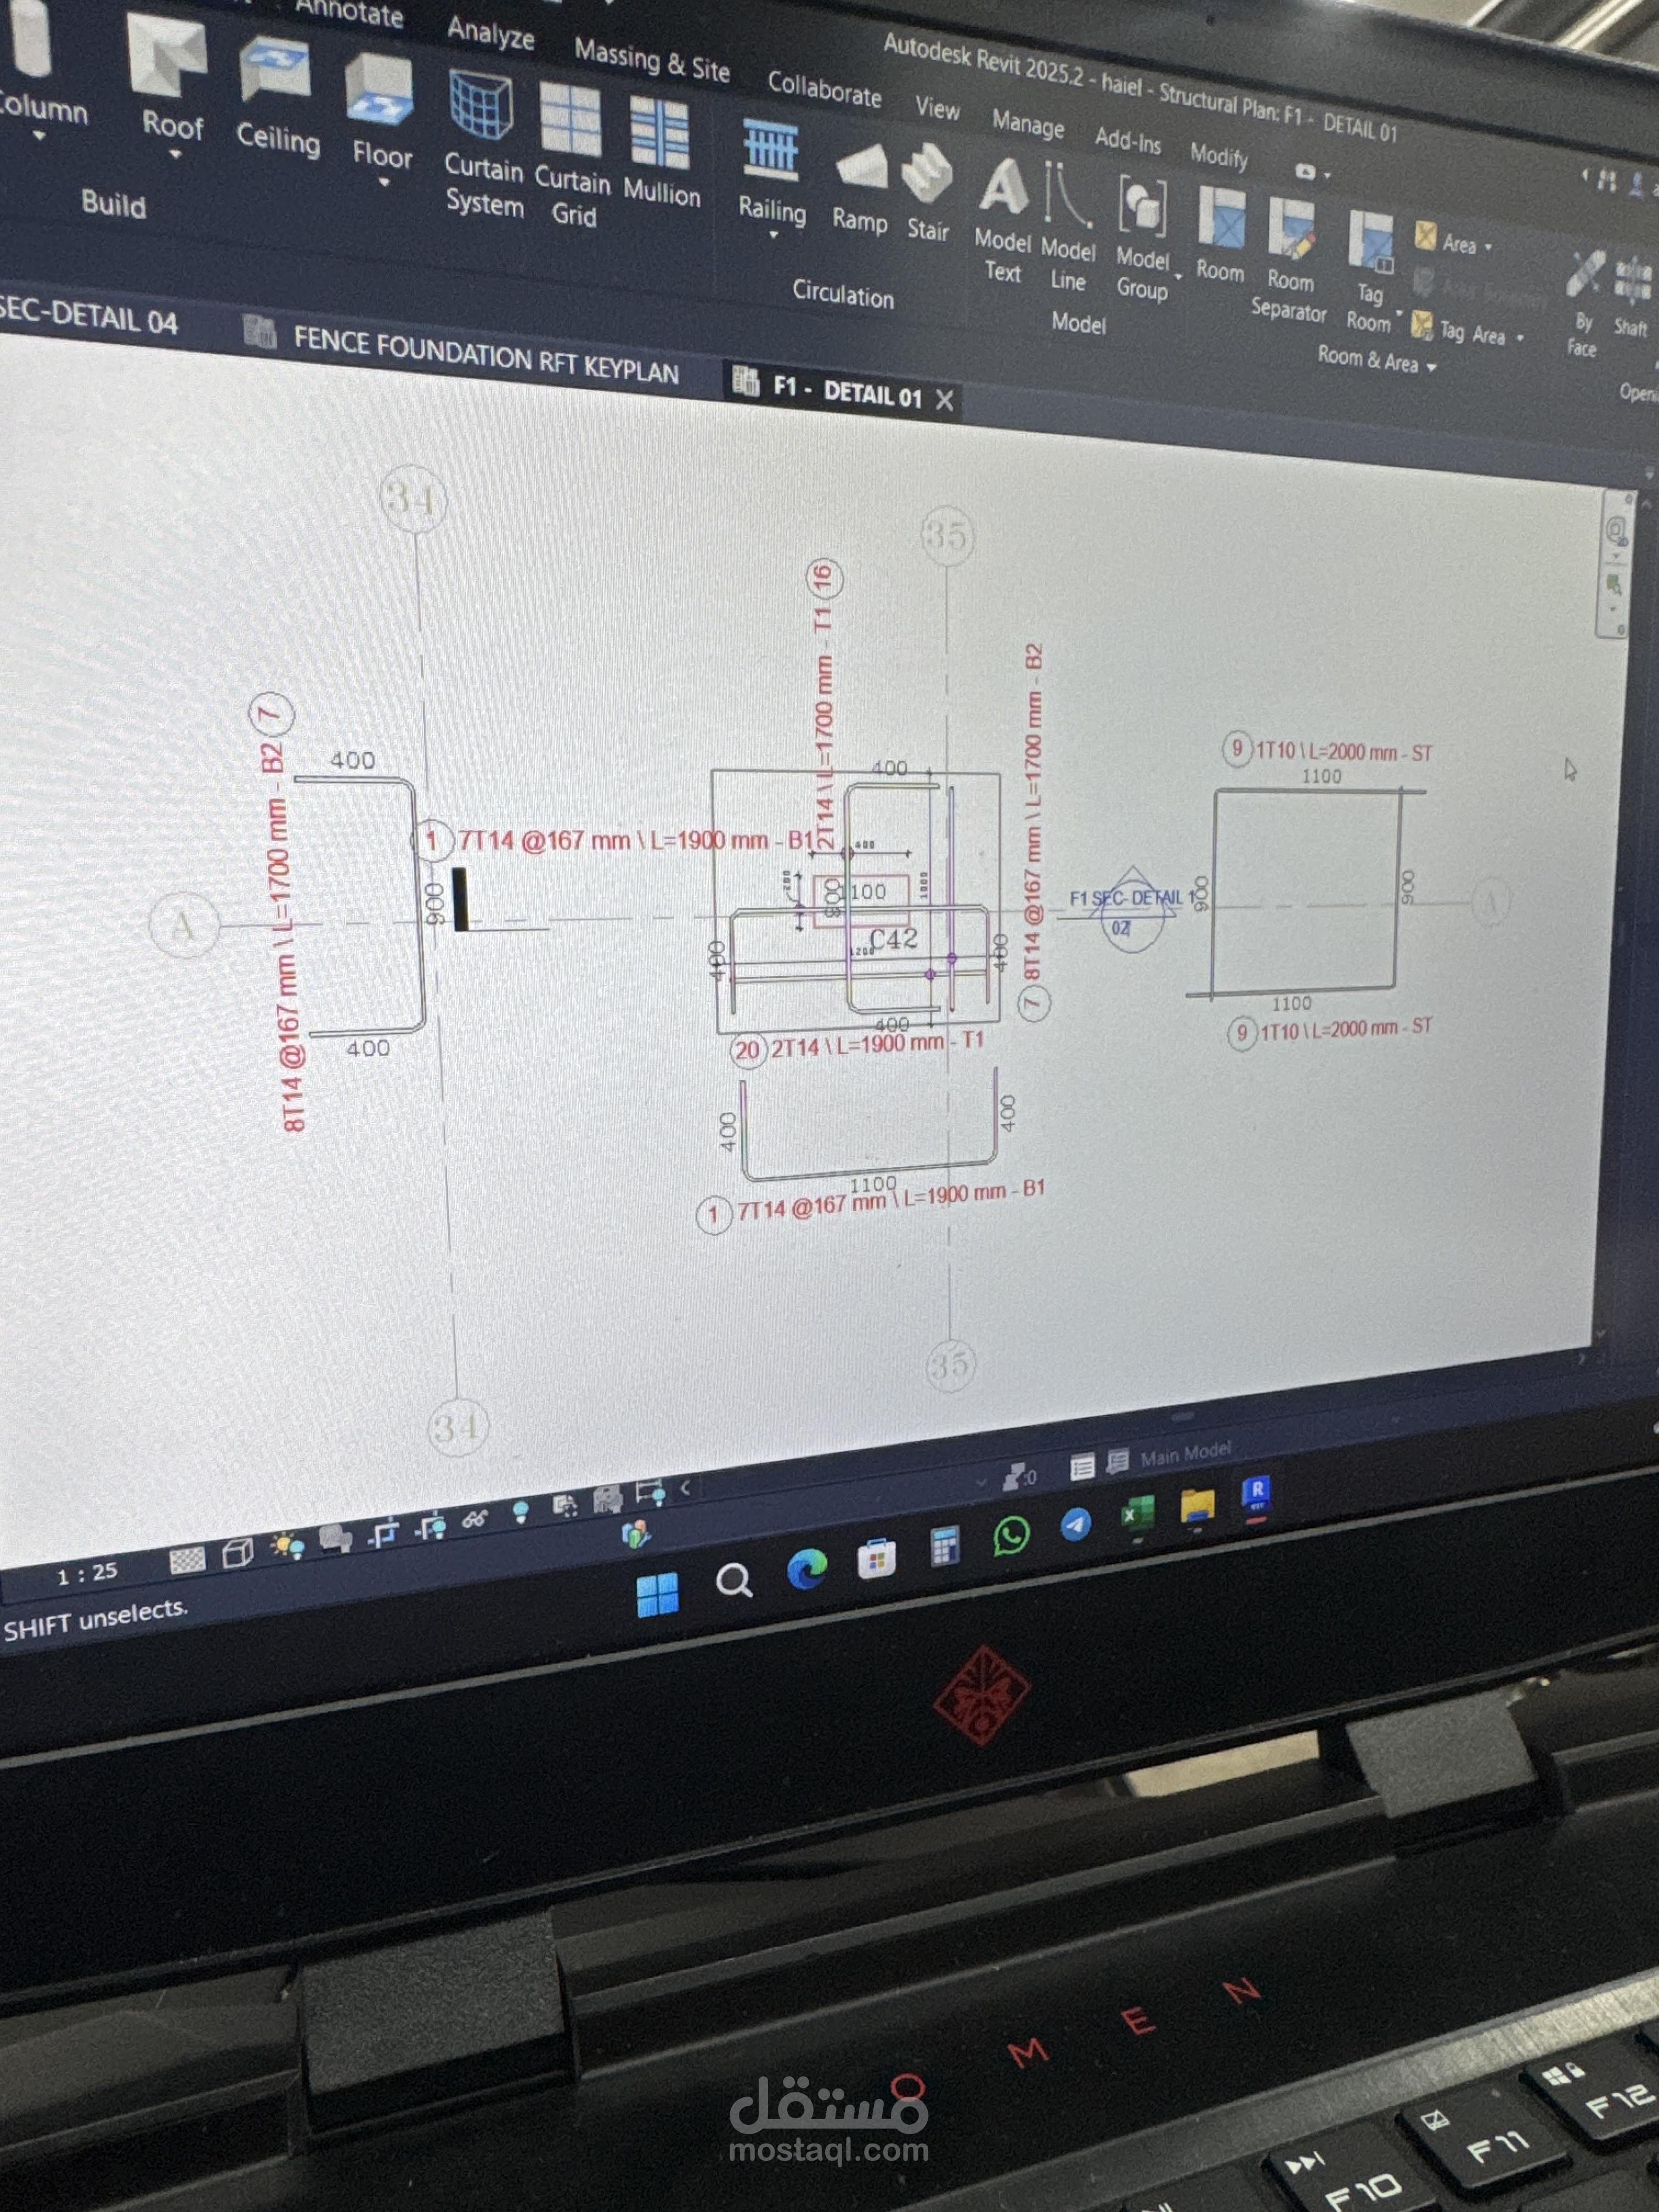The width and height of the screenshot is (1659, 2212).
Task: Open the Detail Level control
Action: pos(187,1561)
